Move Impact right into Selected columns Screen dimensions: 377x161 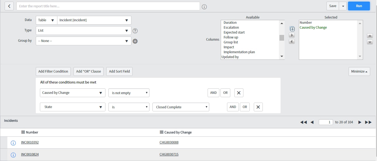click(x=292, y=35)
